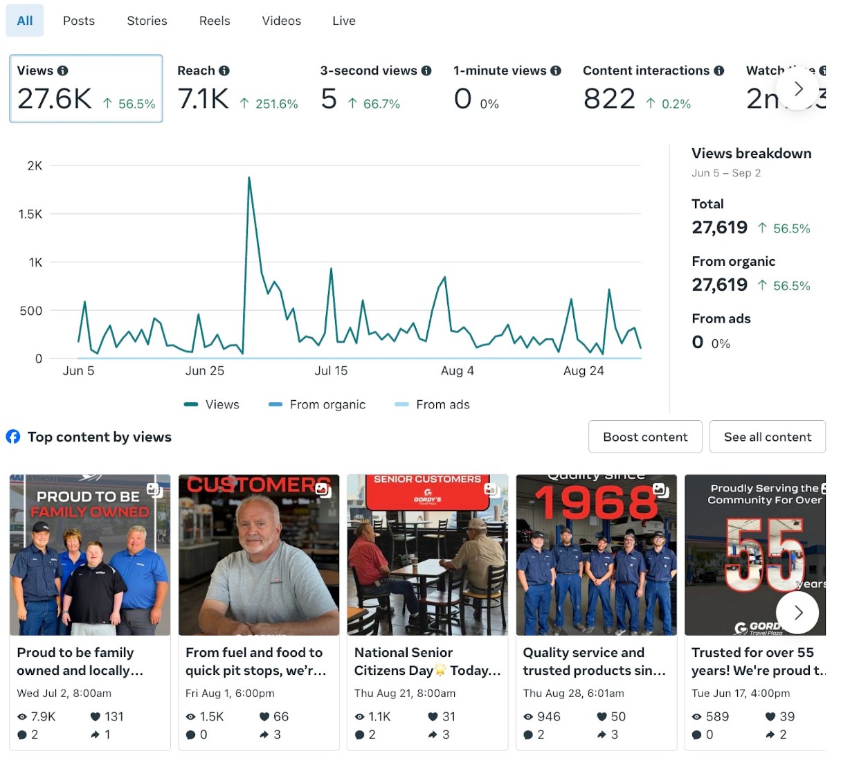Click the Facebook logo beside Top content
The image size is (841, 758).
[x=13, y=437]
